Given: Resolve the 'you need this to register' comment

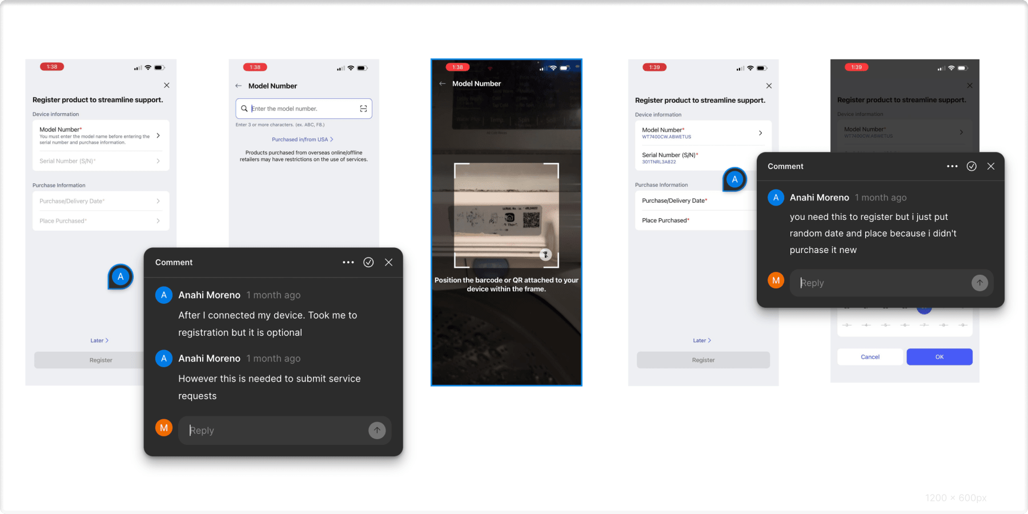Looking at the screenshot, I should [971, 167].
